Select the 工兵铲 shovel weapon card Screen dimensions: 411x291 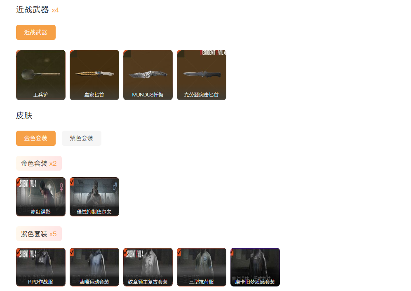pyautogui.click(x=41, y=75)
